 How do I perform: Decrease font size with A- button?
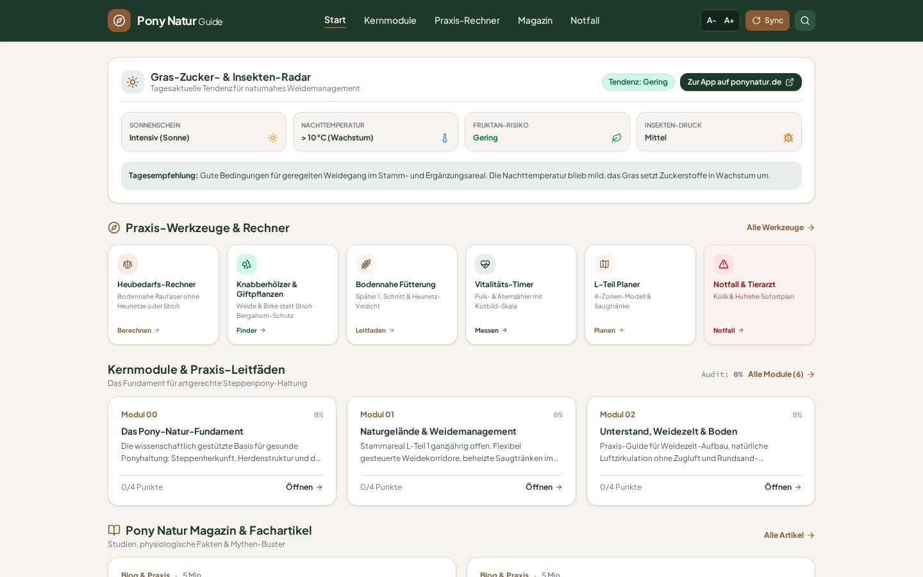pos(711,21)
